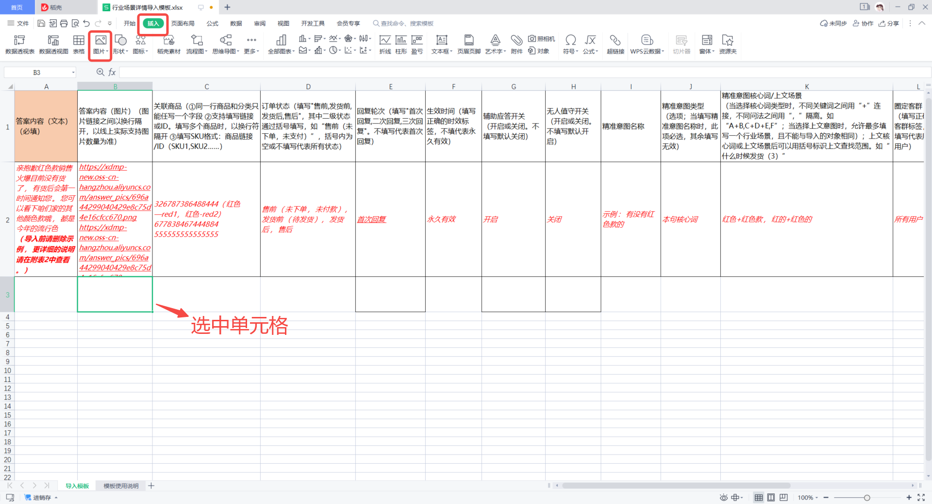The height and width of the screenshot is (504, 932).
Task: Click the 协作 collaborate button
Action: click(864, 23)
